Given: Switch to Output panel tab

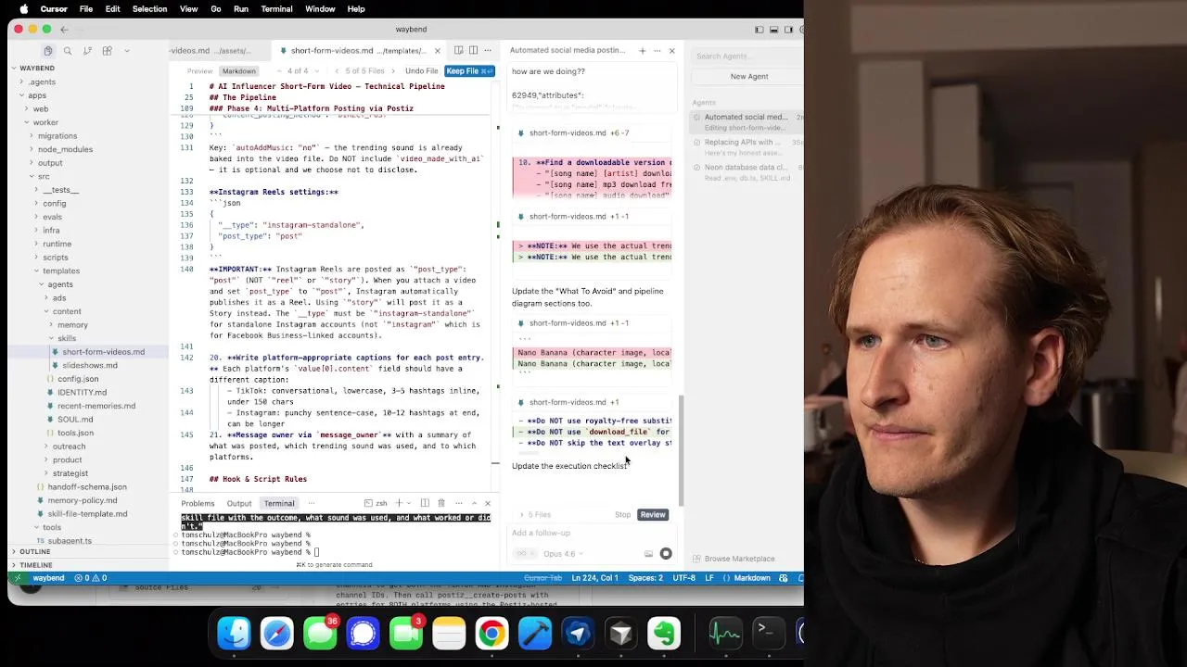Looking at the screenshot, I should pos(239,503).
